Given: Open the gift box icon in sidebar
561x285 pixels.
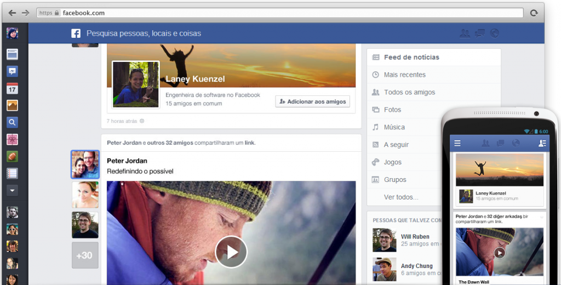Looking at the screenshot, I should tap(12, 139).
